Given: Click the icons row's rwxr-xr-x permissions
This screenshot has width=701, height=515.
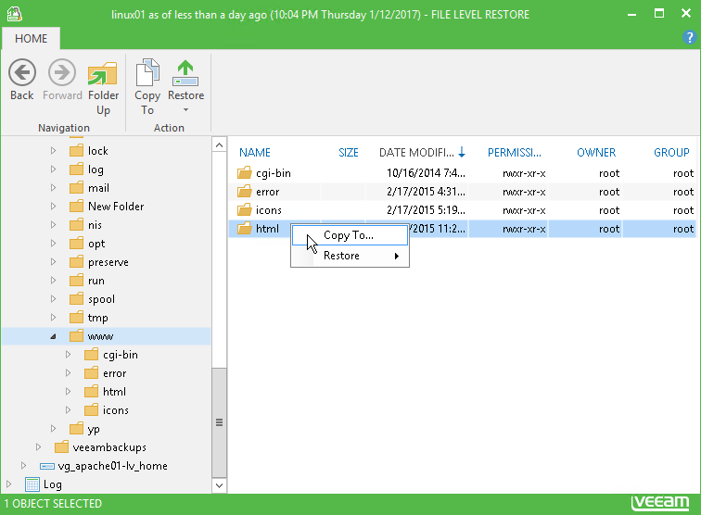Looking at the screenshot, I should (524, 210).
